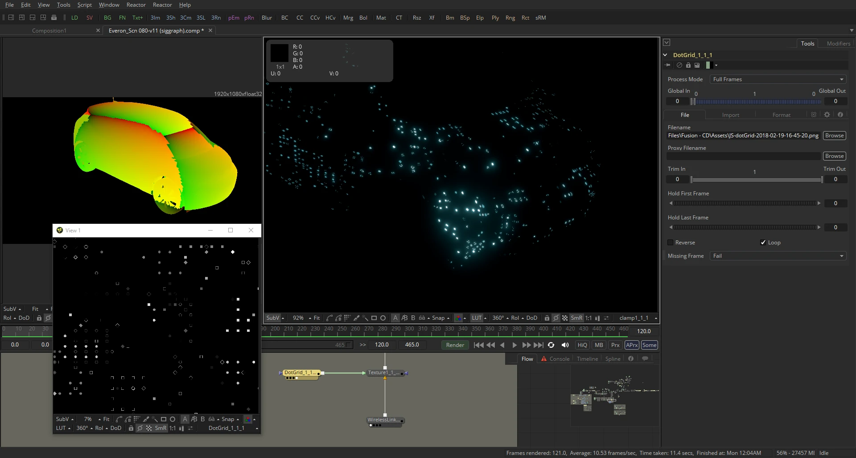856x458 pixels.
Task: Select the B-spline tool in main viewer toolbar
Action: coord(338,318)
